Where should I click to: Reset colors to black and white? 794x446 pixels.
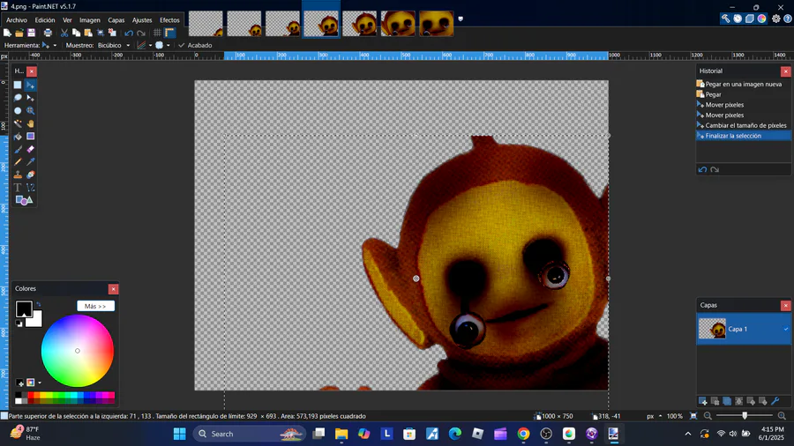tap(19, 323)
